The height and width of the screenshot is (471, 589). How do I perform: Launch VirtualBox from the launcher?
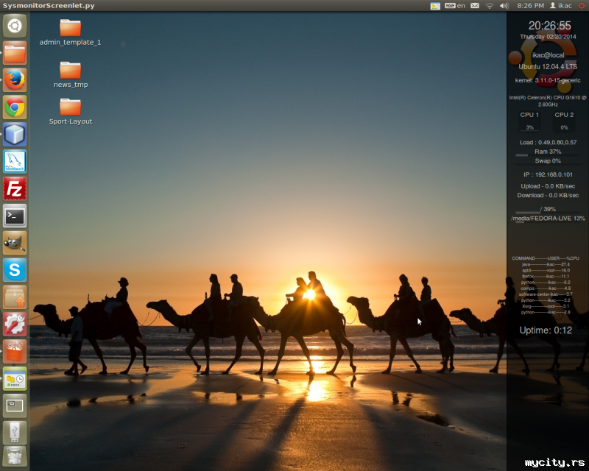pyautogui.click(x=15, y=135)
